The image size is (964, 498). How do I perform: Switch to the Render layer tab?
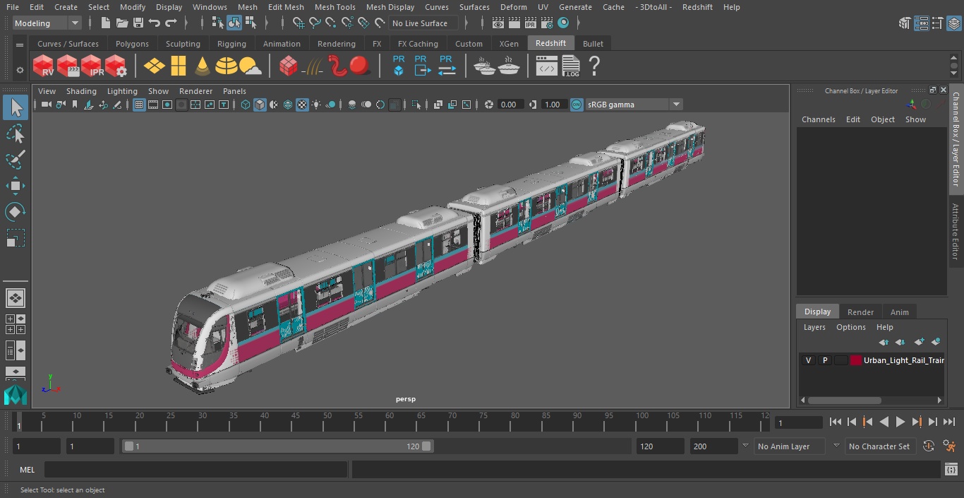pos(860,312)
